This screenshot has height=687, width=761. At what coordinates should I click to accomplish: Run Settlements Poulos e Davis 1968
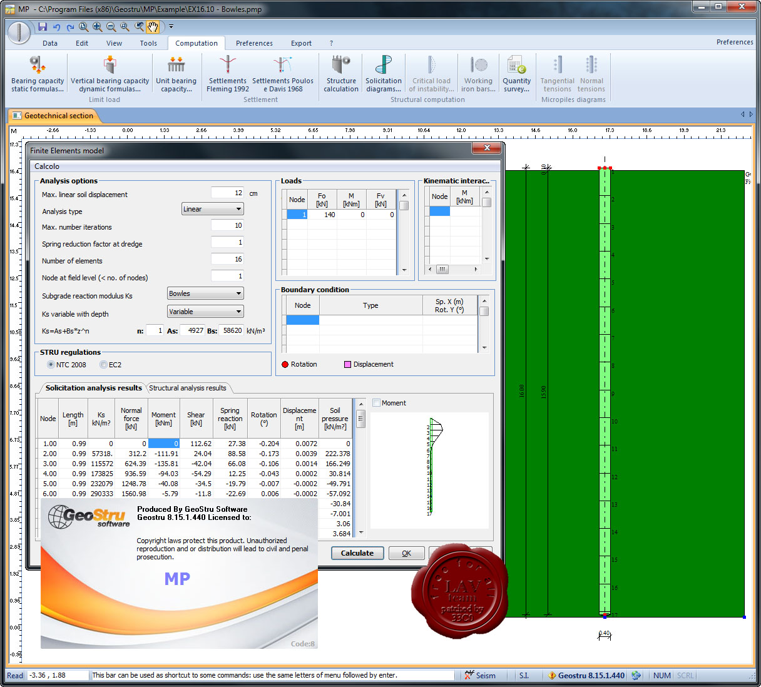(283, 74)
